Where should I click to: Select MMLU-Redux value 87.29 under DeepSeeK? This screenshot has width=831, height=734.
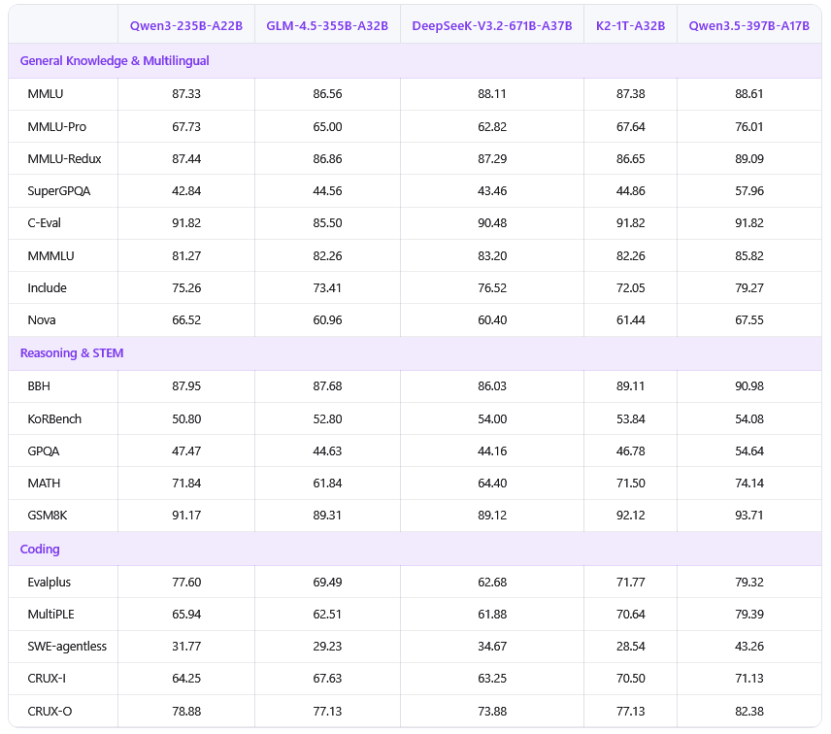492,158
